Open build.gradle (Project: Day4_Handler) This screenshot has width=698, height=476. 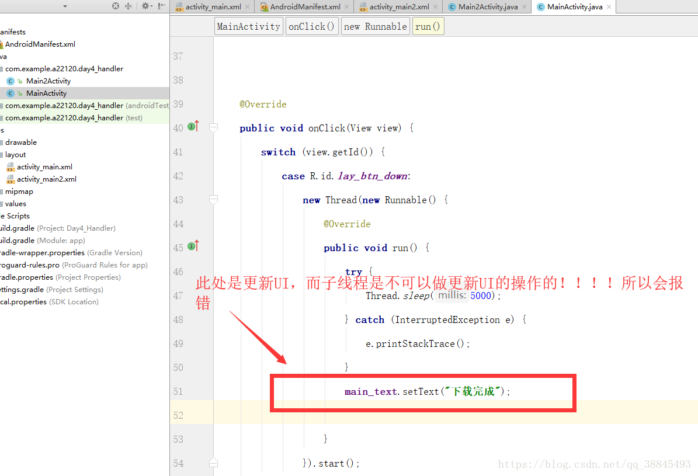(58, 228)
